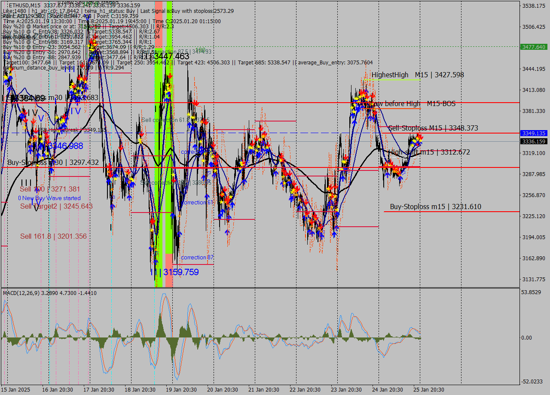Click the 3447.463 peak label
This screenshot has height=395, width=550.
click(x=171, y=56)
